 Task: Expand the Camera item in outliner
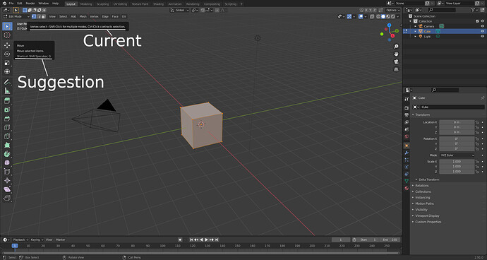click(x=416, y=26)
